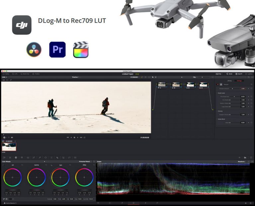Reset the Offset color wheel
Image resolution: width=255 pixels, height=206 pixels.
click(94, 165)
